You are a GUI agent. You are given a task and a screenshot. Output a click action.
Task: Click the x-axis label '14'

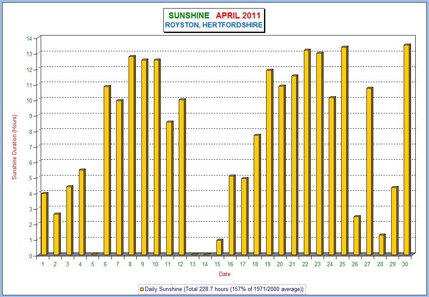pos(205,264)
